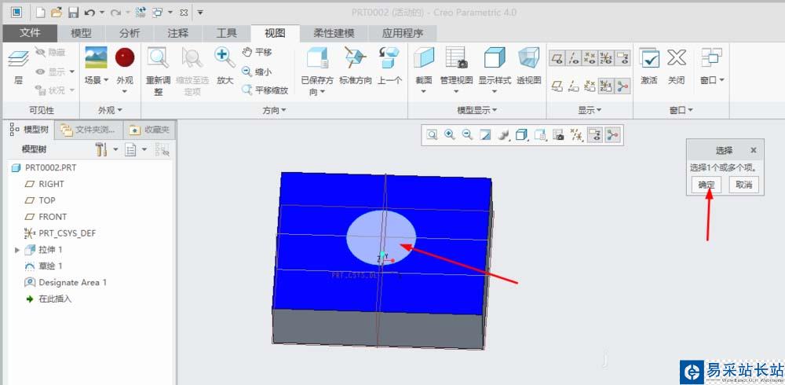Save the model with the floppy disk icon

click(73, 12)
